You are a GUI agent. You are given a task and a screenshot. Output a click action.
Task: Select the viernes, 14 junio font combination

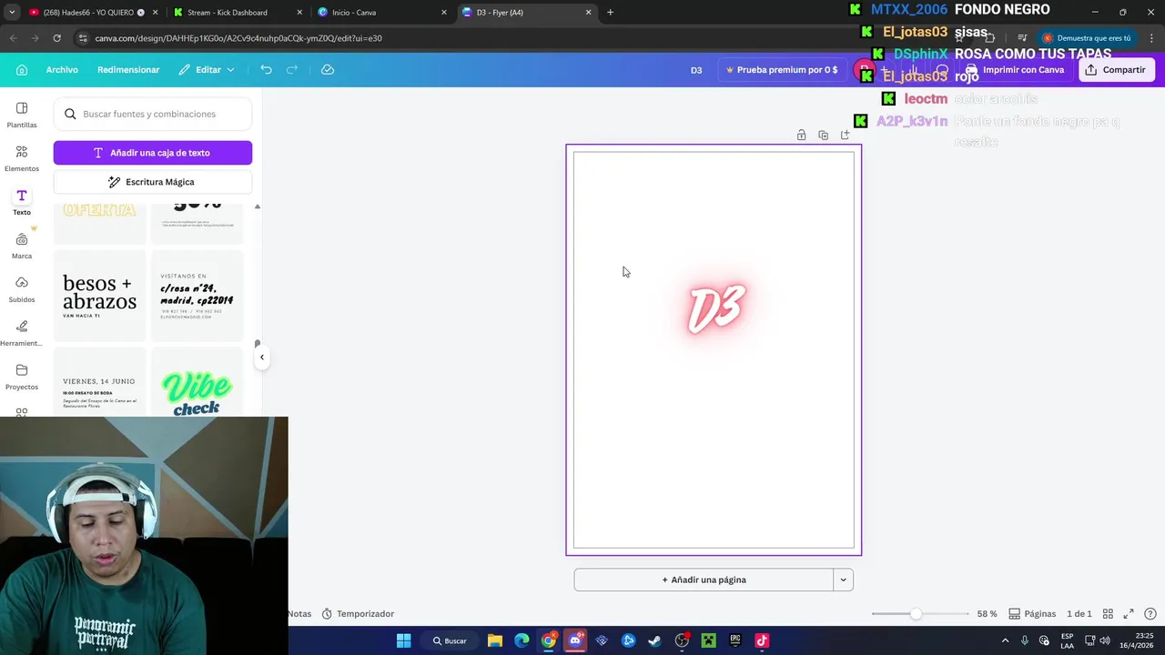point(100,382)
